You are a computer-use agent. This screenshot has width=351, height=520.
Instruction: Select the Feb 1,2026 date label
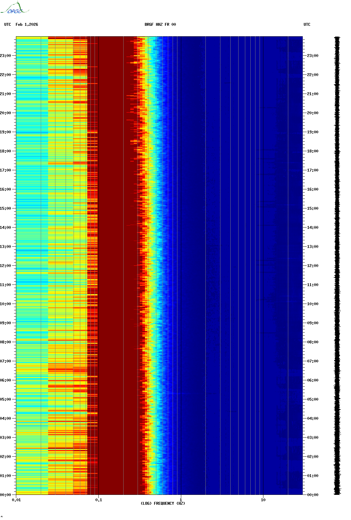coord(27,25)
